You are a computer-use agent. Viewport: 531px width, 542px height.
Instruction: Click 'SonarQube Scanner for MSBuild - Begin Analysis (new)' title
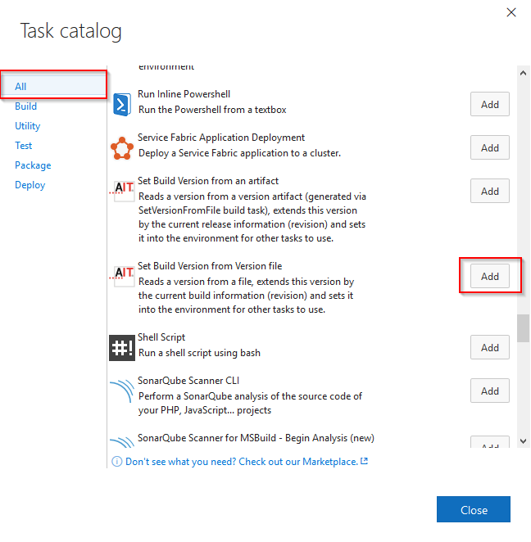pyautogui.click(x=256, y=438)
